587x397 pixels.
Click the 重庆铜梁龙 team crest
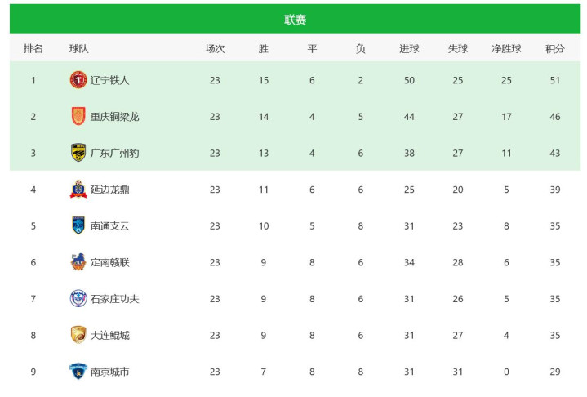coord(78,117)
